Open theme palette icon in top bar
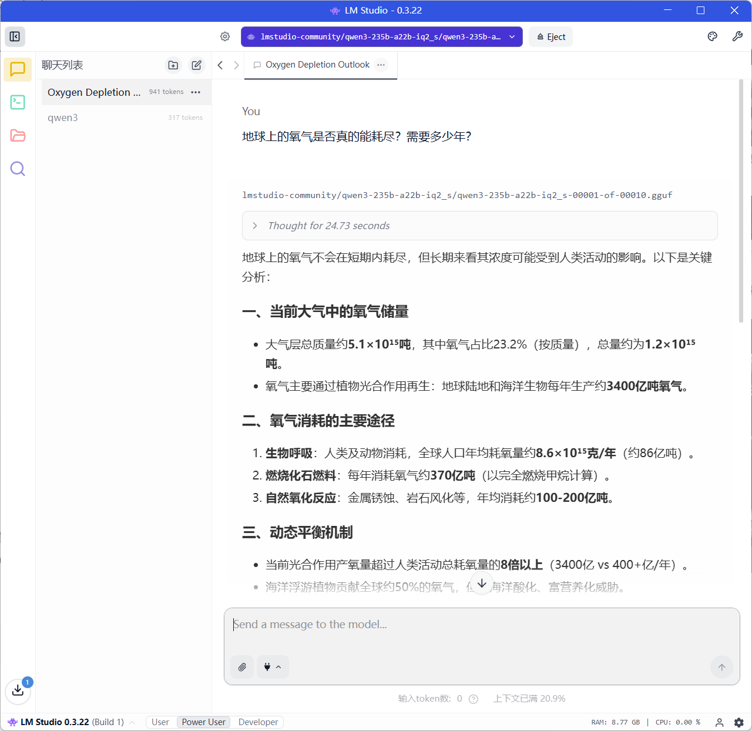 click(x=712, y=36)
